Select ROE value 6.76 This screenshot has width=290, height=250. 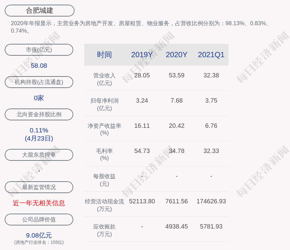tap(211, 126)
